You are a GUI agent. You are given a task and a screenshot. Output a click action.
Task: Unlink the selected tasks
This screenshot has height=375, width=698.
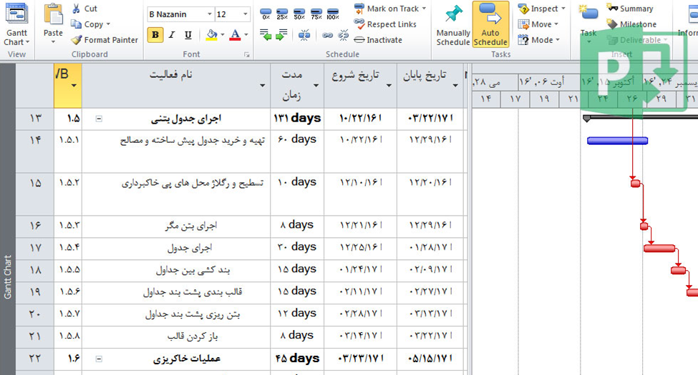343,35
